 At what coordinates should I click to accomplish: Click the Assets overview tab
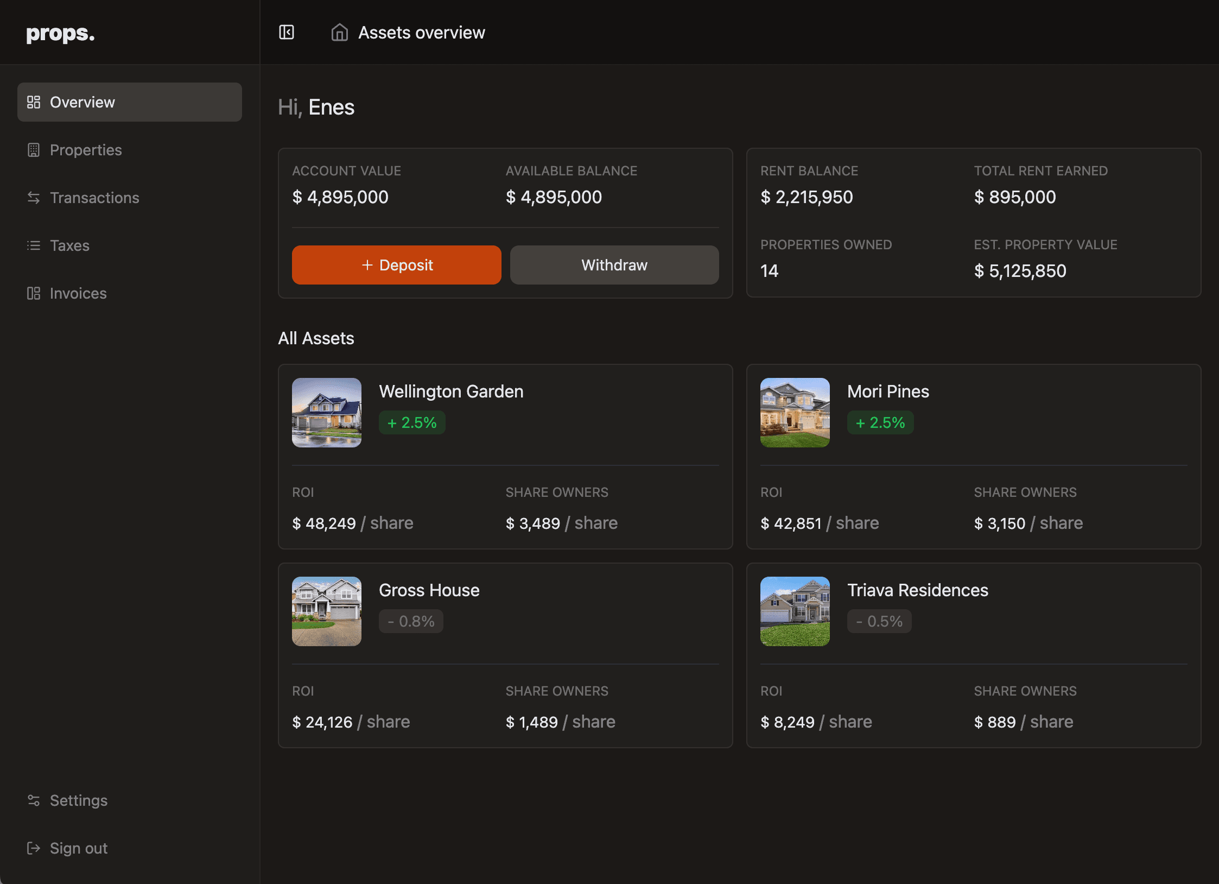tap(421, 32)
